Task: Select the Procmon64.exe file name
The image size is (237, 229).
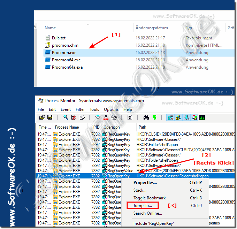Action: click(x=66, y=60)
